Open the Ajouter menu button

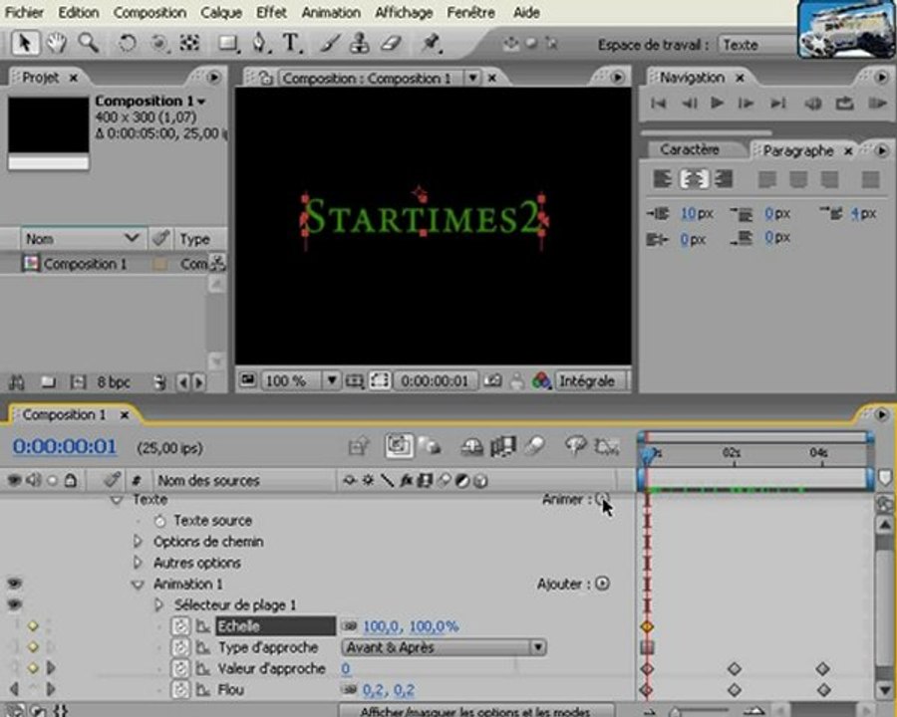[602, 584]
